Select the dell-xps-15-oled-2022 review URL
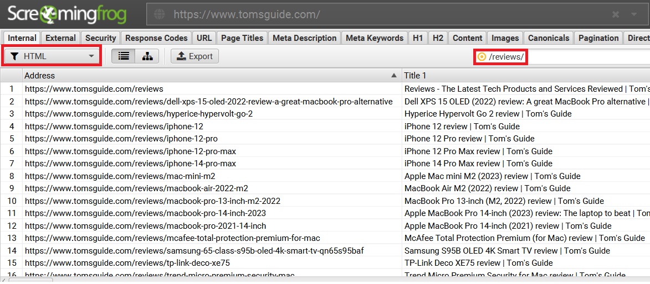The width and height of the screenshot is (650, 284). pyautogui.click(x=208, y=101)
